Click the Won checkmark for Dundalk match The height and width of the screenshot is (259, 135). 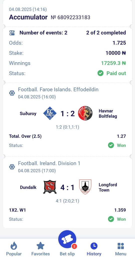[x=111, y=219]
